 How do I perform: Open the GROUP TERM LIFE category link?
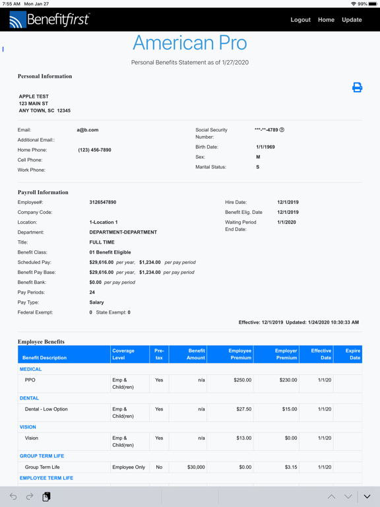(42, 456)
